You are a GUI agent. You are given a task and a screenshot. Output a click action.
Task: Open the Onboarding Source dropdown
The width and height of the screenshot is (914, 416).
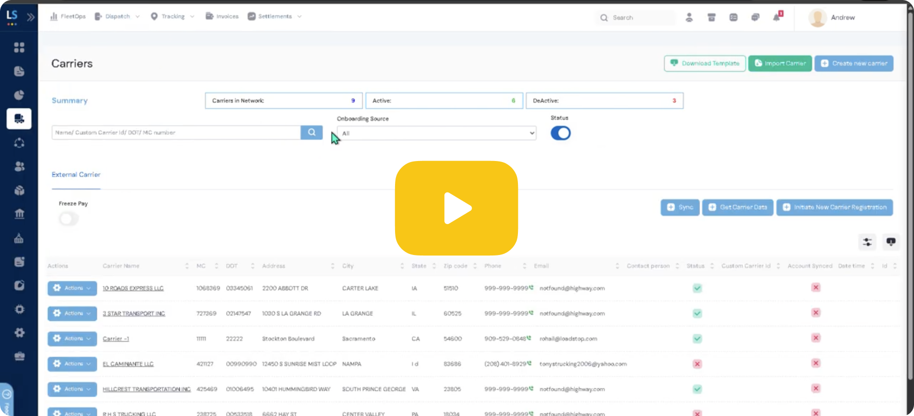(x=436, y=133)
